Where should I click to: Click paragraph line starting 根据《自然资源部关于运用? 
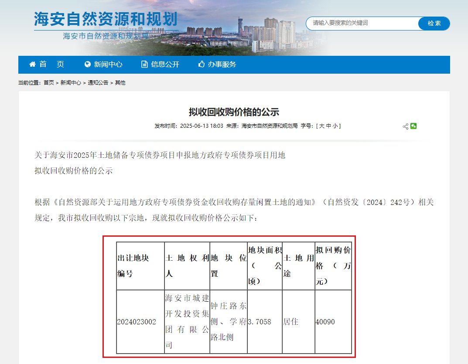pyautogui.click(x=234, y=202)
